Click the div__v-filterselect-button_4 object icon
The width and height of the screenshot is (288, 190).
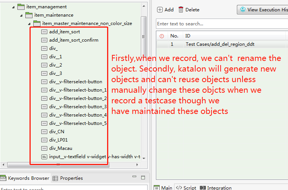[44, 115]
